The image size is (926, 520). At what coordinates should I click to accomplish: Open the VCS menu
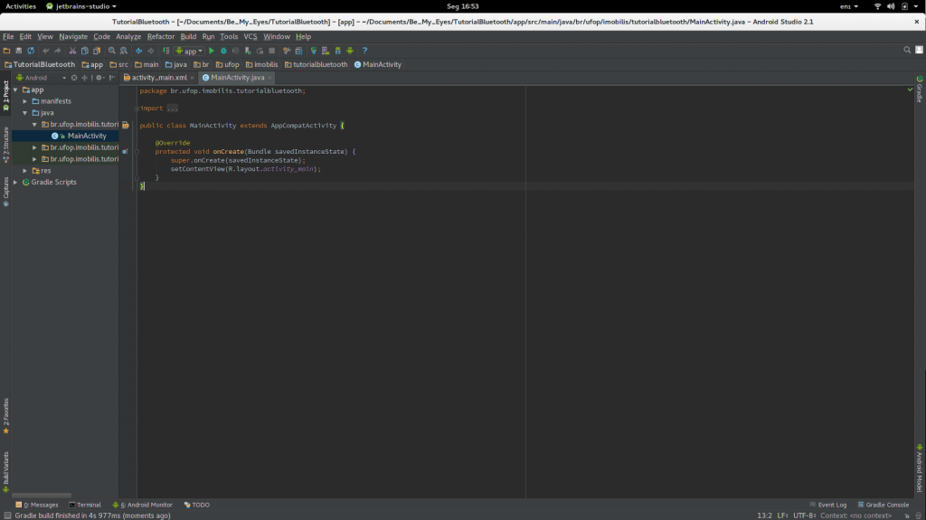point(250,37)
